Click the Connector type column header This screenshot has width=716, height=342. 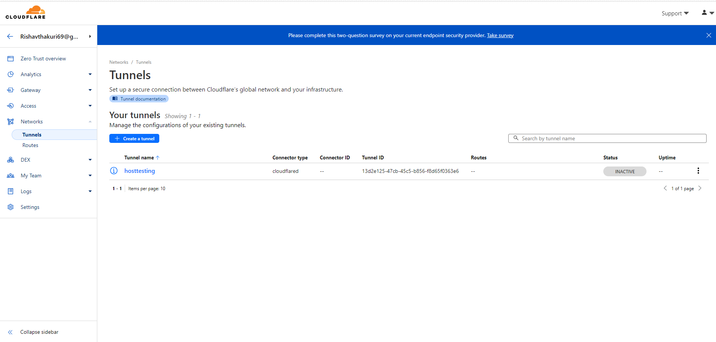(290, 157)
